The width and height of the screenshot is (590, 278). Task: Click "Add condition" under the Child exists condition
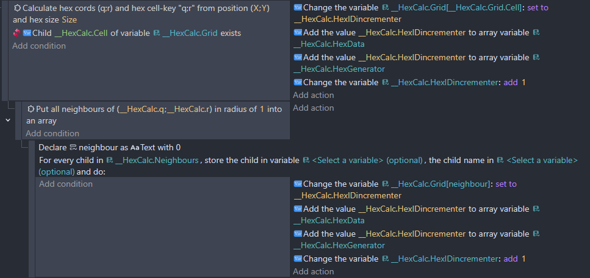[x=39, y=46]
